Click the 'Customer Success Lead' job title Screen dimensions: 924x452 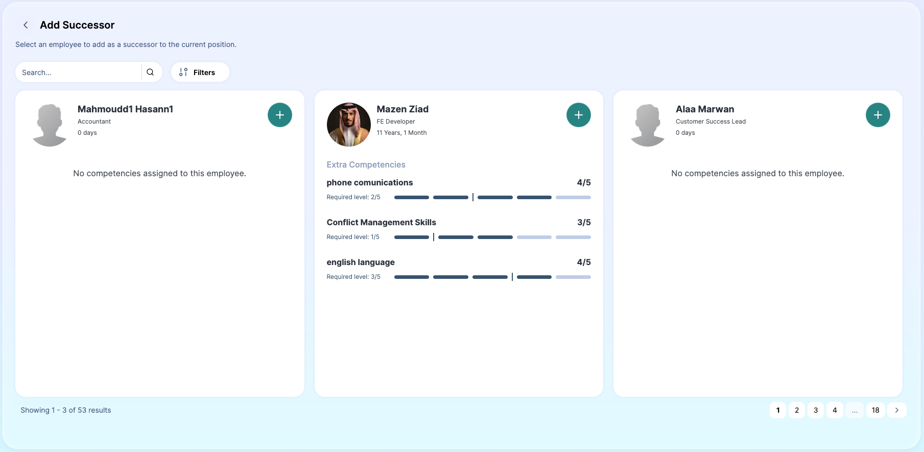click(x=710, y=122)
